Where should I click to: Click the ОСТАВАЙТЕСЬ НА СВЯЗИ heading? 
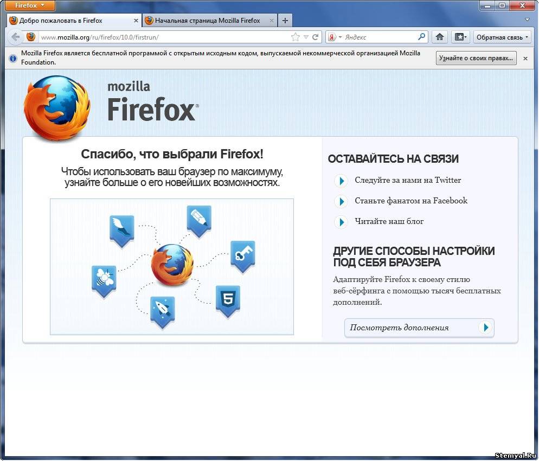393,159
